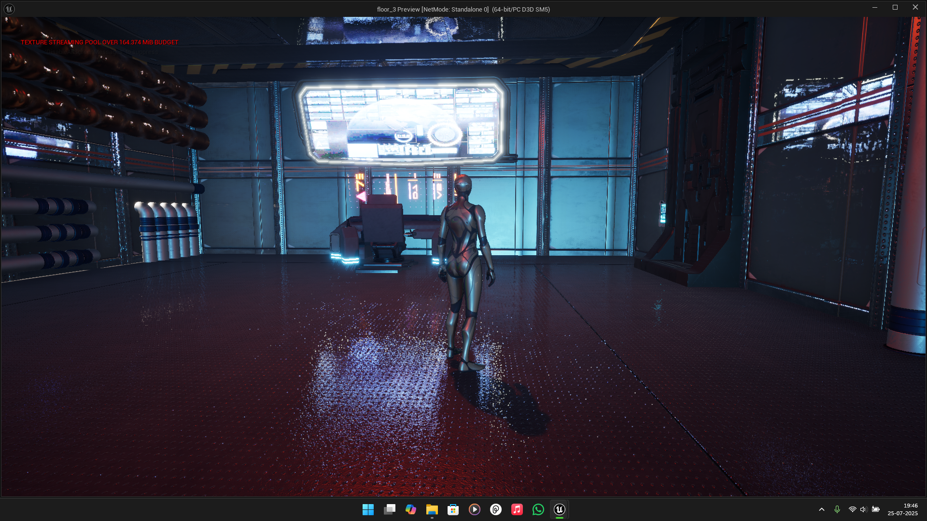Open the media player taskbar icon
The height and width of the screenshot is (521, 927).
(x=475, y=509)
